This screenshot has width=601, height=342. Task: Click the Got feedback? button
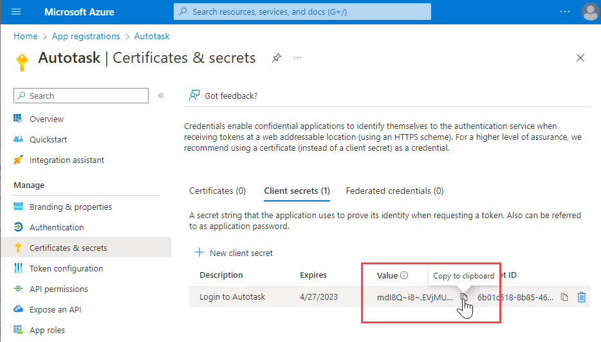(223, 96)
